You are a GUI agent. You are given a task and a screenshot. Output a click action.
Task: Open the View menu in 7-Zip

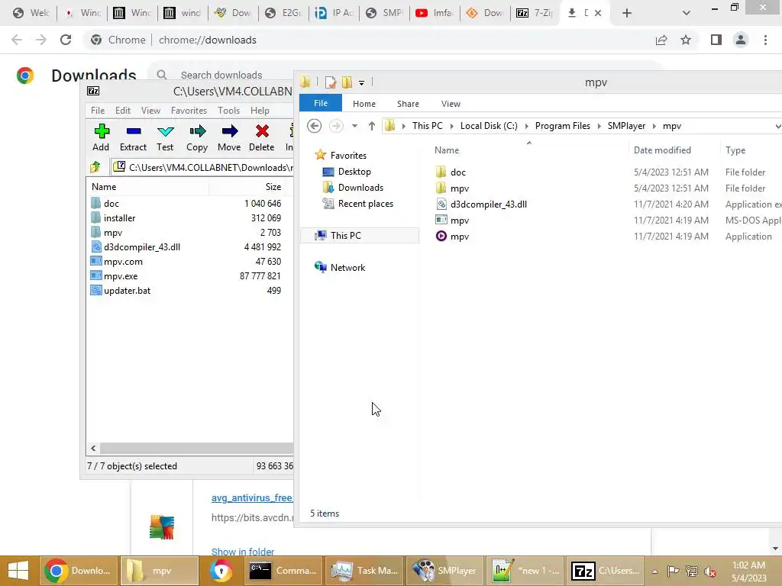tap(150, 110)
